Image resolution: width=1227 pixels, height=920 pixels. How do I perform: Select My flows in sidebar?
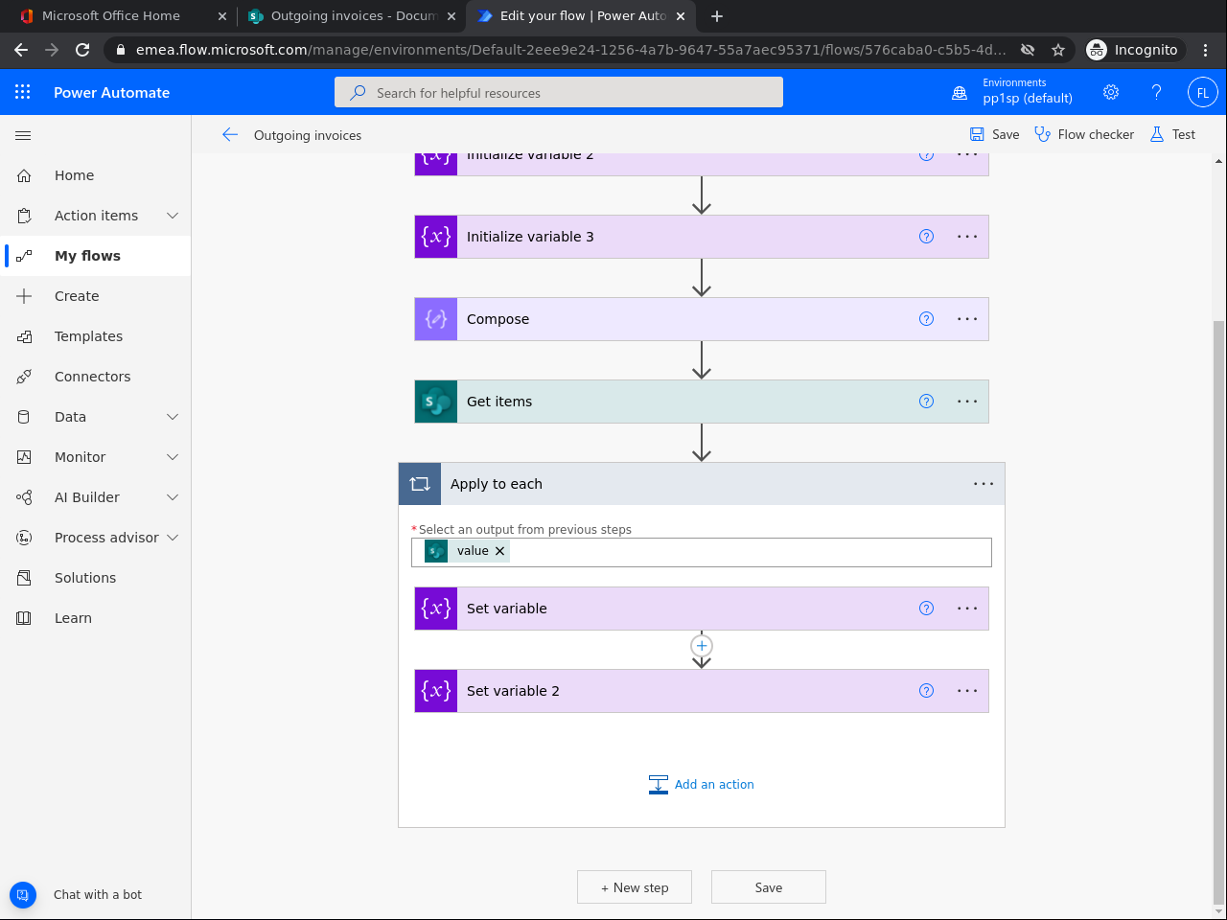[x=96, y=256]
